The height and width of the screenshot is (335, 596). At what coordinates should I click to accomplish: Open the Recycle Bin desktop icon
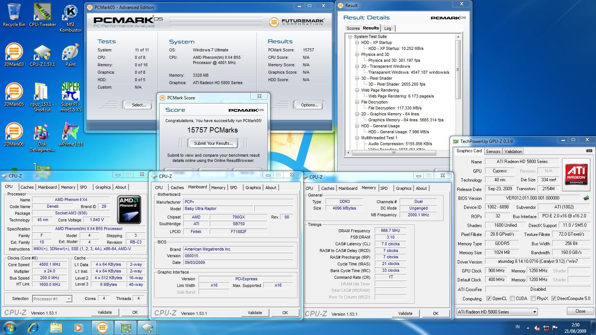click(14, 15)
